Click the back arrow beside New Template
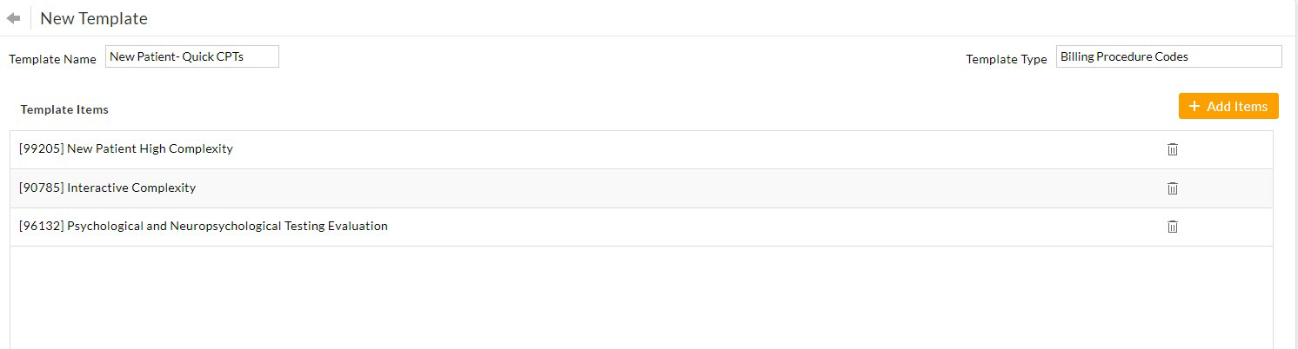Screen dimensions: 1298x349 [x=13, y=18]
